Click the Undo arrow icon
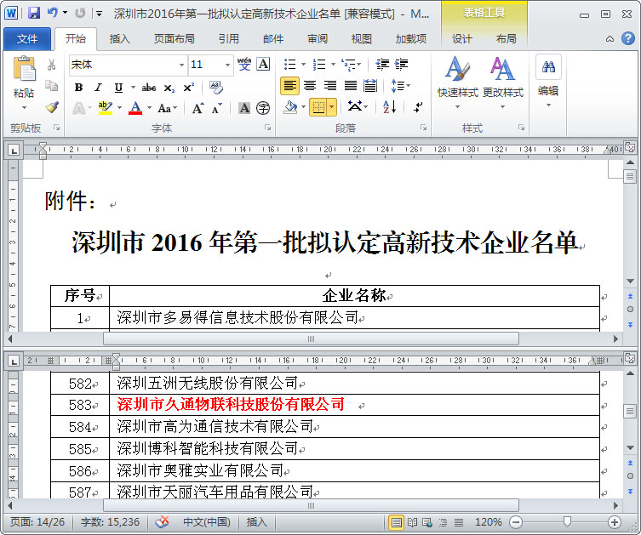Image resolution: width=641 pixels, height=535 pixels. point(53,14)
